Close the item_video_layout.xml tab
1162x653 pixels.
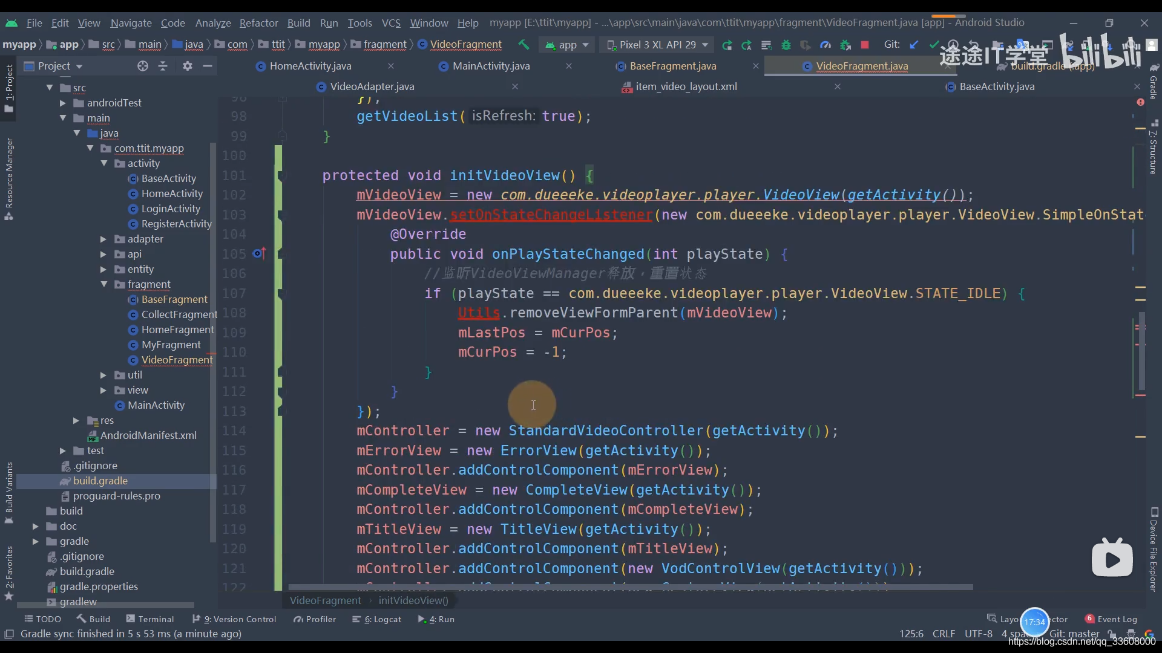[x=838, y=86]
